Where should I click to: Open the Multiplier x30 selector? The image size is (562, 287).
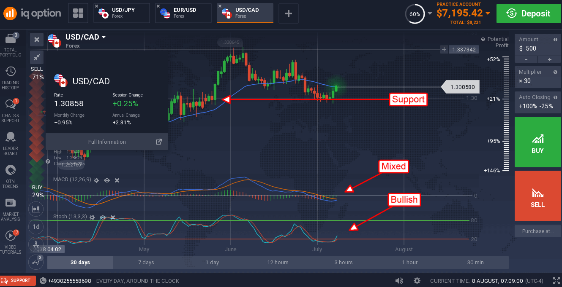(x=538, y=77)
